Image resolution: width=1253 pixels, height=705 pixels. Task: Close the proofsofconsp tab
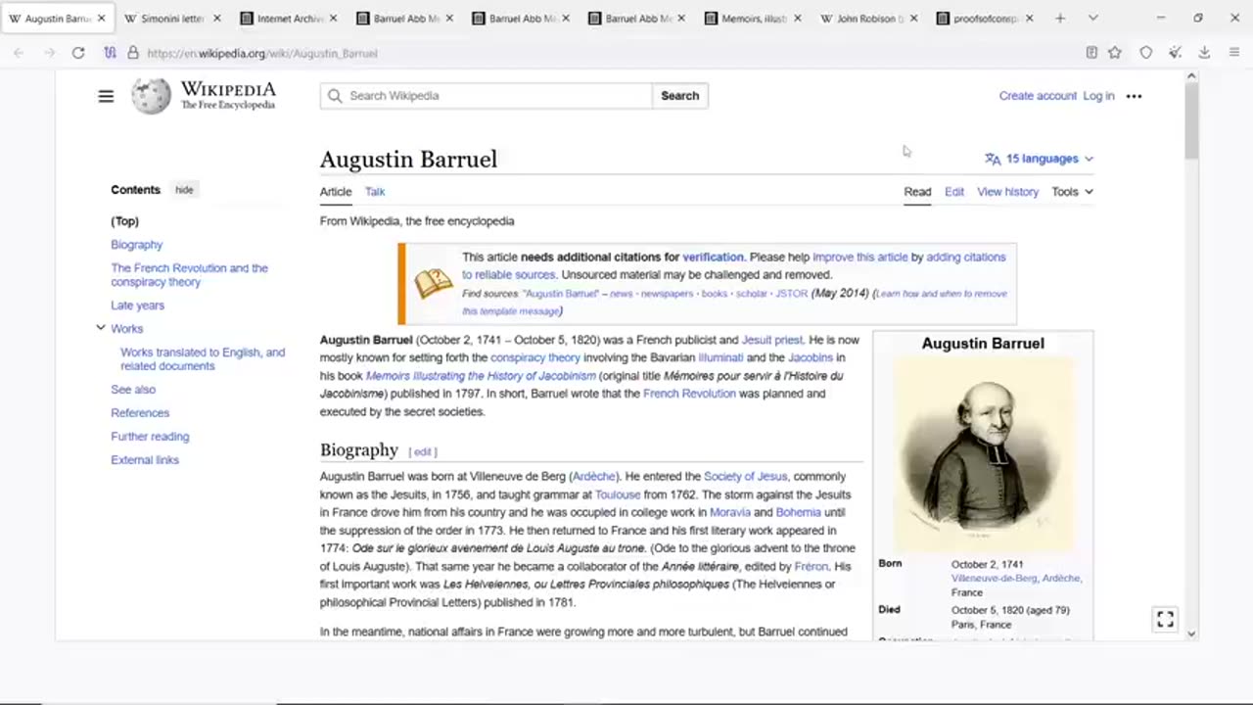[x=1029, y=19]
